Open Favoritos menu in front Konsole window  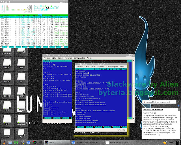click(101, 67)
